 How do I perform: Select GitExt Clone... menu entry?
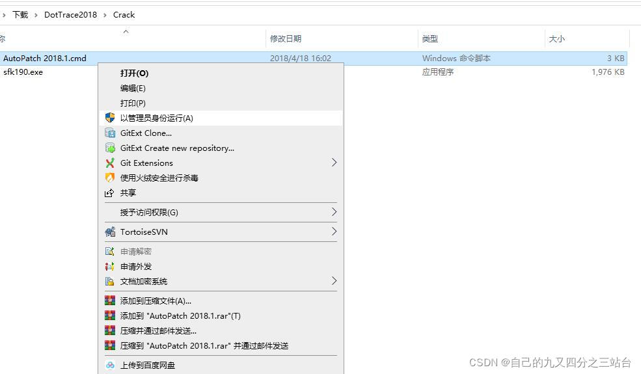point(221,133)
